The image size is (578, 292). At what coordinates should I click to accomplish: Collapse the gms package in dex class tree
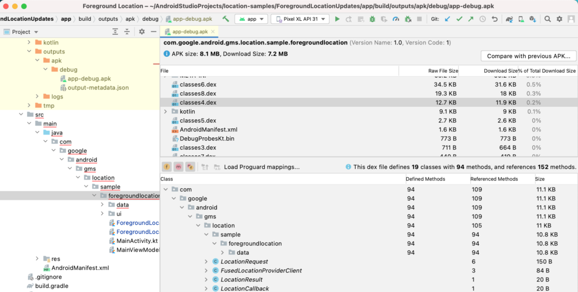190,217
